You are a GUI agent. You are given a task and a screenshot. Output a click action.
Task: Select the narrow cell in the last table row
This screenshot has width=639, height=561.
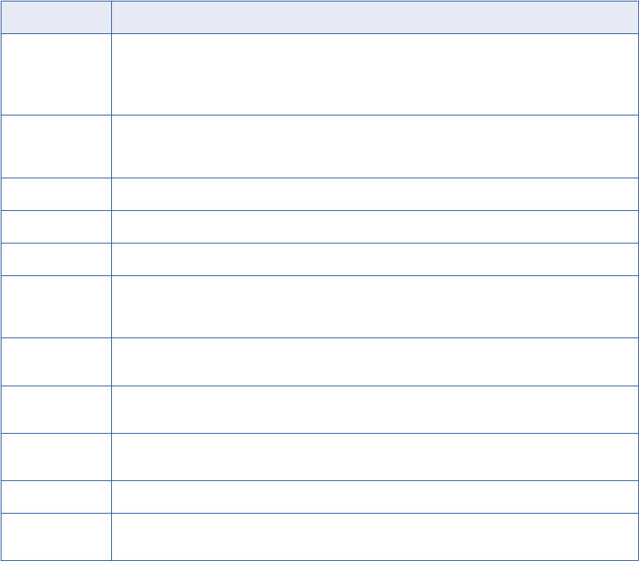56,537
